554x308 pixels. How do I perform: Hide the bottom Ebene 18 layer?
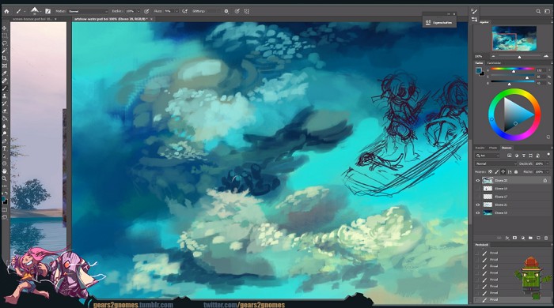(x=478, y=213)
